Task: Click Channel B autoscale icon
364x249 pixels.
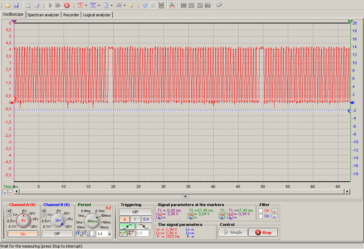Action: 44,211
